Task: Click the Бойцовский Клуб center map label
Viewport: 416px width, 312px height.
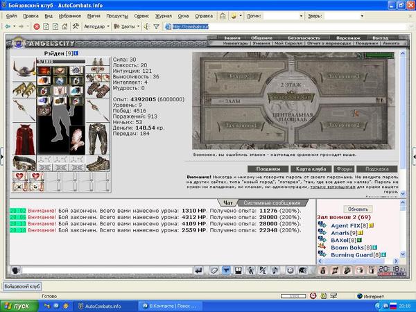Action: [x=291, y=97]
